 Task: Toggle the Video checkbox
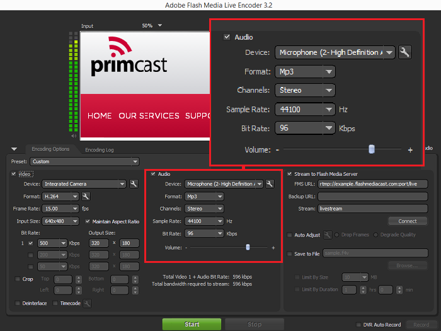13,174
